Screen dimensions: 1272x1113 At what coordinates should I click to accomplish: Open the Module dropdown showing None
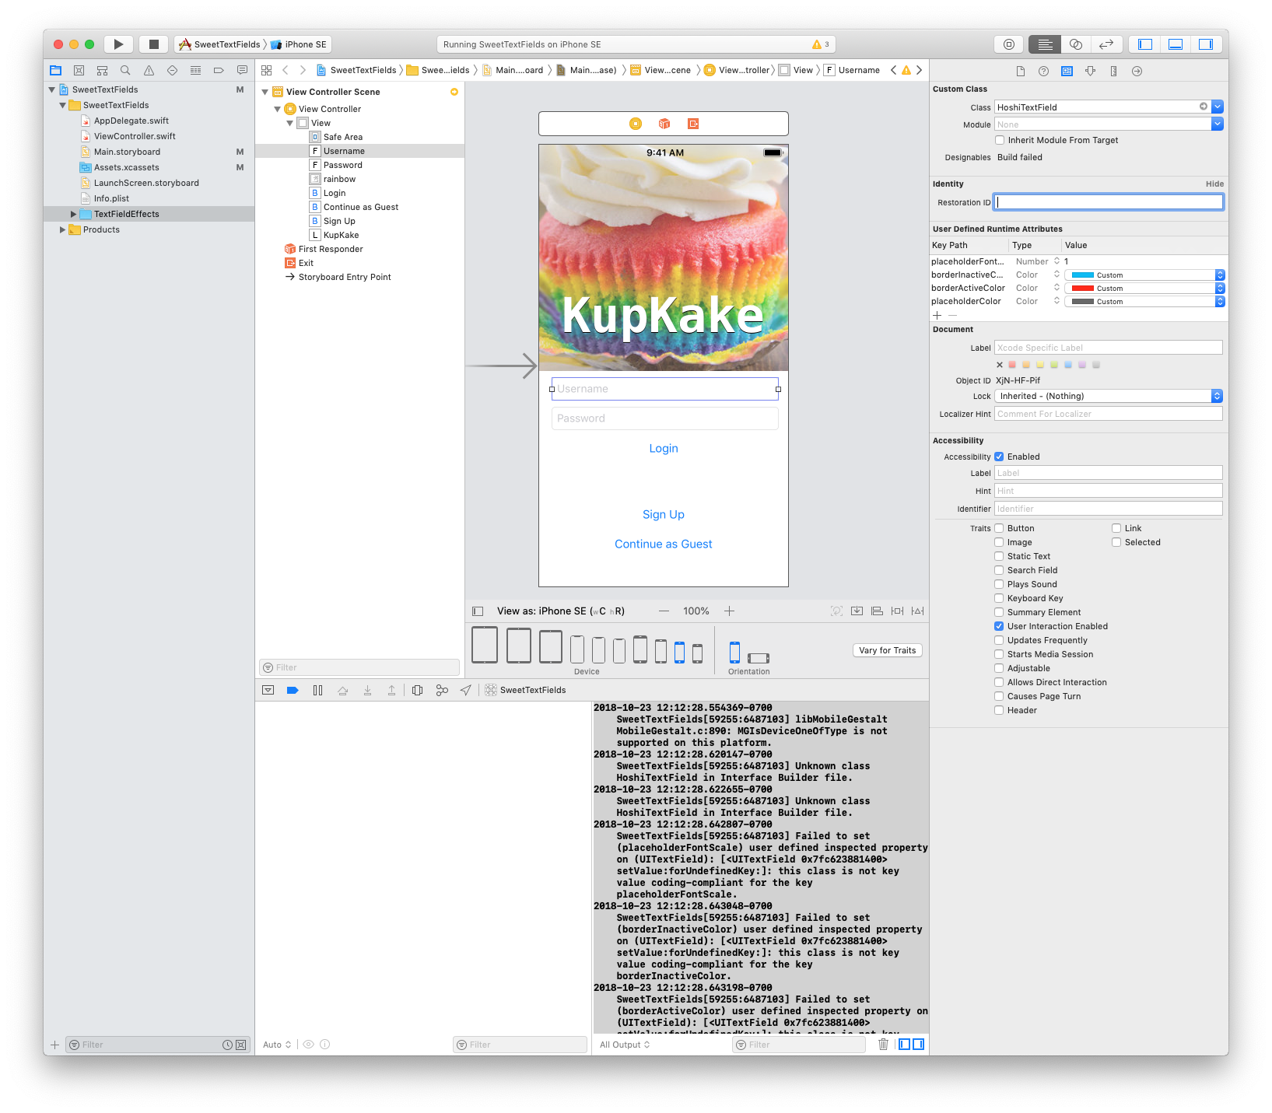tap(1217, 124)
